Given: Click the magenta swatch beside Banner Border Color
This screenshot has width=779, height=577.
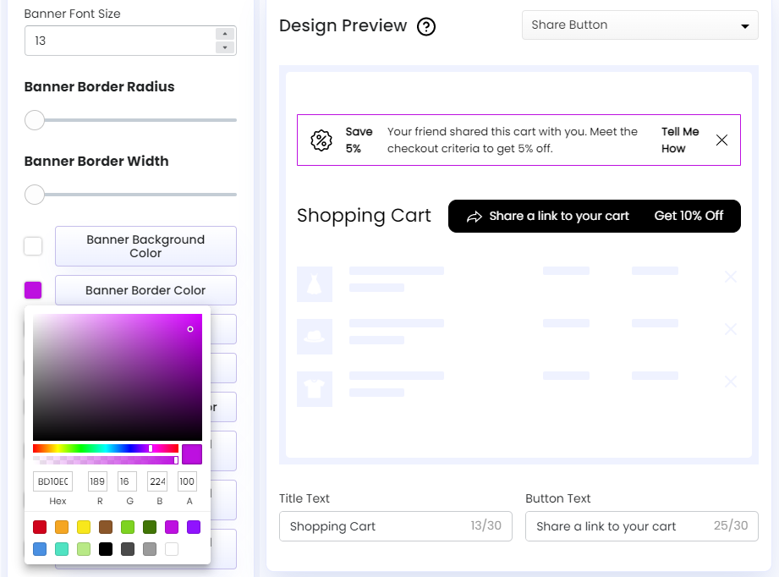Looking at the screenshot, I should click(x=32, y=290).
